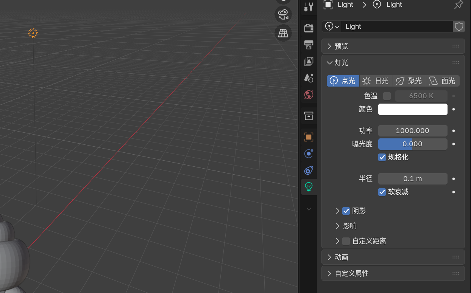Click the Light object breadcrumb
Viewport: 471px width, 293px height.
point(338,5)
